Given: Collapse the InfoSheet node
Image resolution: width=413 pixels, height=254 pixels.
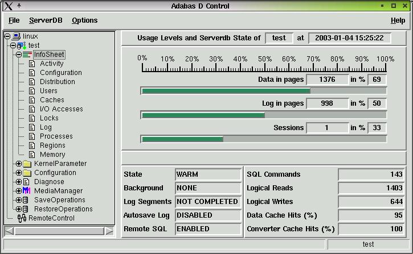Looking at the screenshot, I should (x=18, y=55).
